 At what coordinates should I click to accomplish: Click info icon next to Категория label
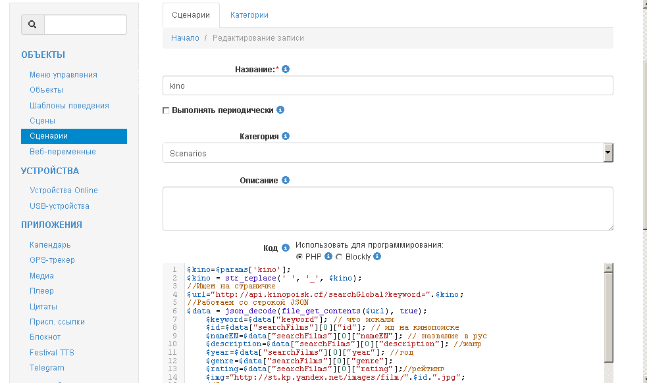(286, 136)
